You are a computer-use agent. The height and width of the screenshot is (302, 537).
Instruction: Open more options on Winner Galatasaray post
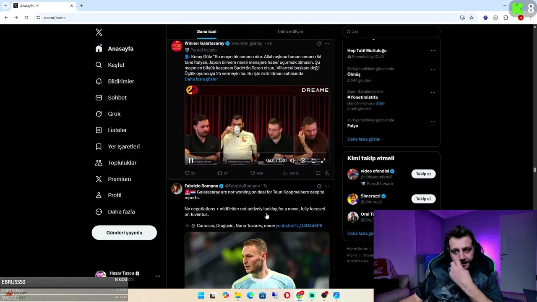[x=327, y=44]
